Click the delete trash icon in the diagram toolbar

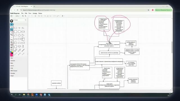coord(35,16)
